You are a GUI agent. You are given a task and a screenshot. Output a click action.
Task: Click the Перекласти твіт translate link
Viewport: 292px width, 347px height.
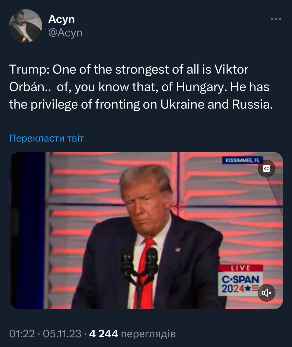tap(47, 138)
